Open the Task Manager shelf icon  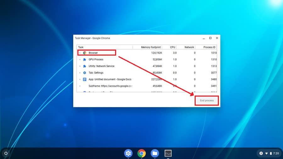168,153
